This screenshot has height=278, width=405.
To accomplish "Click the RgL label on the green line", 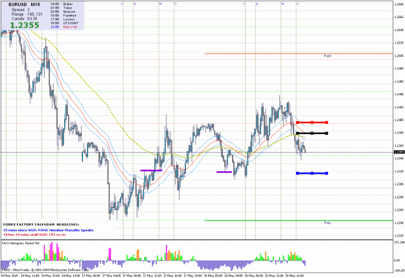I will (x=327, y=222).
